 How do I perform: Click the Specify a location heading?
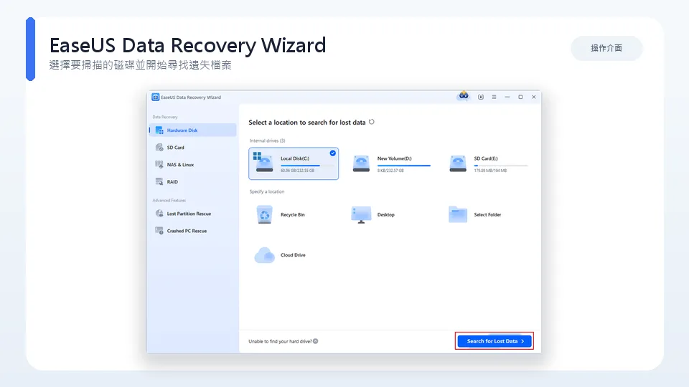[267, 191]
